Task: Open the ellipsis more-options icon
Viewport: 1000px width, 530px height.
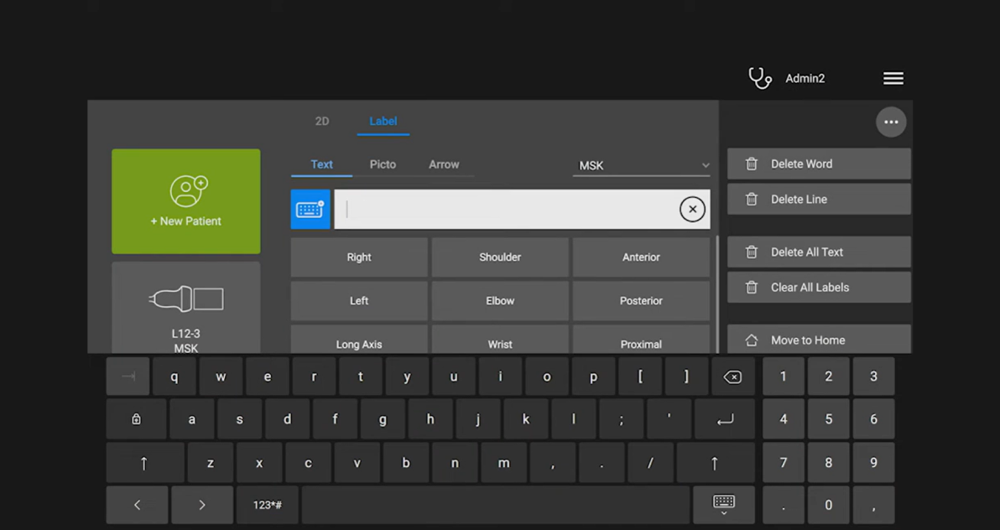Action: coord(891,122)
